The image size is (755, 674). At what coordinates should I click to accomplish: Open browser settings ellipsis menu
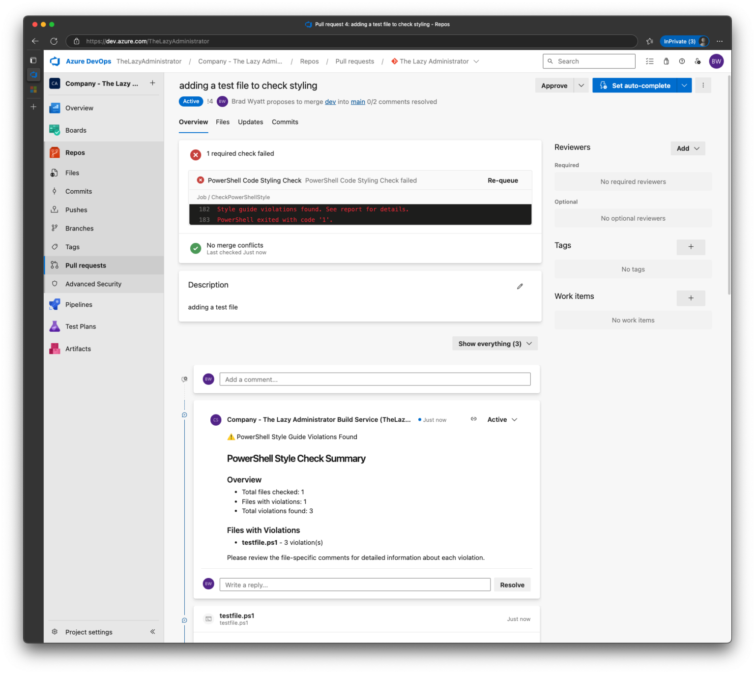click(720, 42)
